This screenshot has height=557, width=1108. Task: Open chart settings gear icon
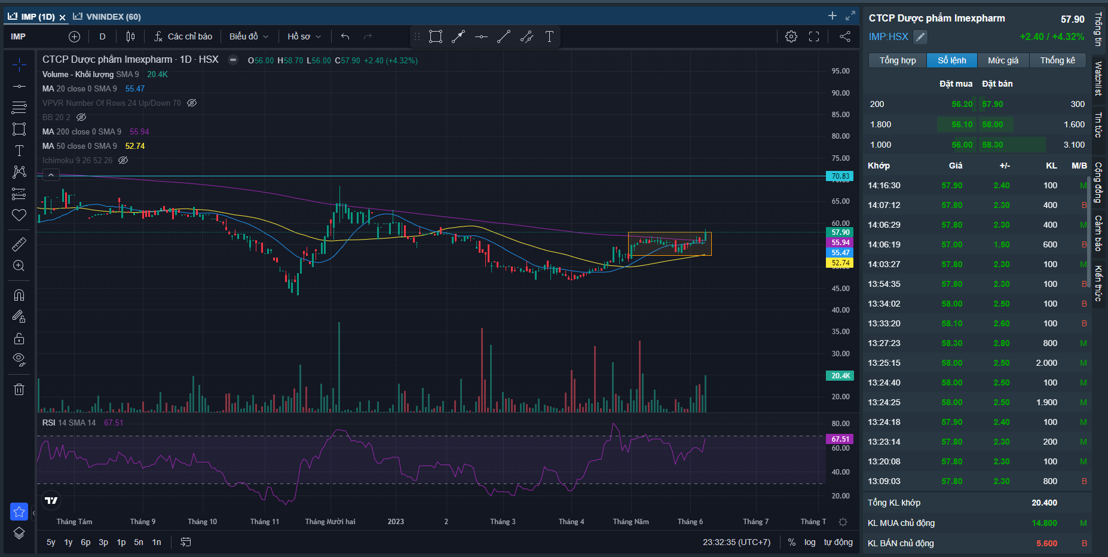point(791,36)
